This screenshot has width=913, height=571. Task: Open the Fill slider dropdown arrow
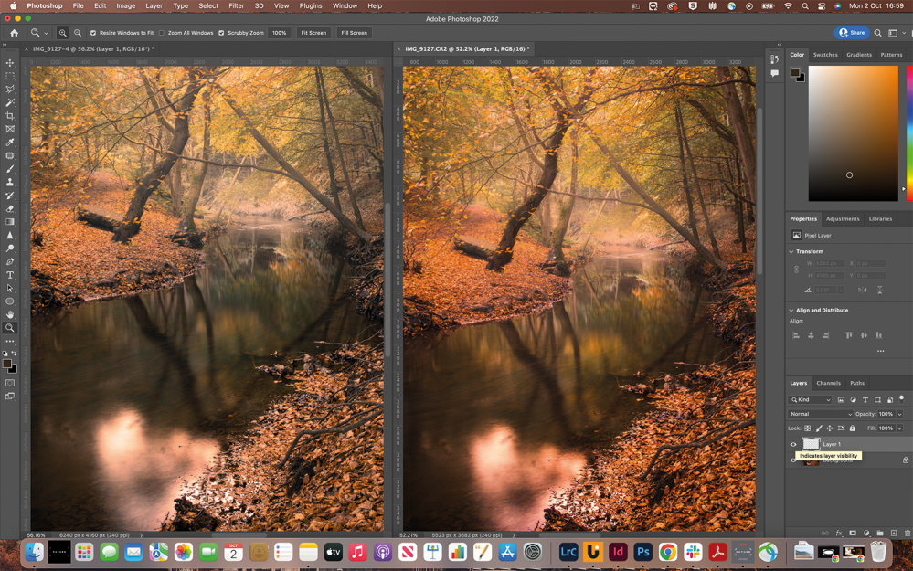(899, 428)
